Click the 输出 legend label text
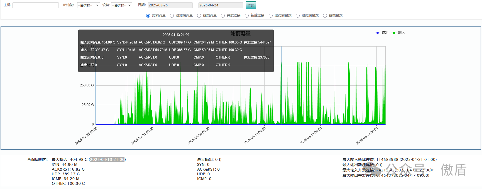This screenshot has height=189, width=482. 385,33
